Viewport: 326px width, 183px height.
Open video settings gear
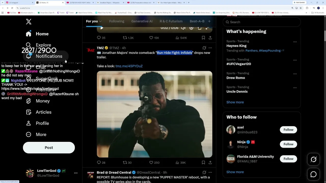[191, 28]
